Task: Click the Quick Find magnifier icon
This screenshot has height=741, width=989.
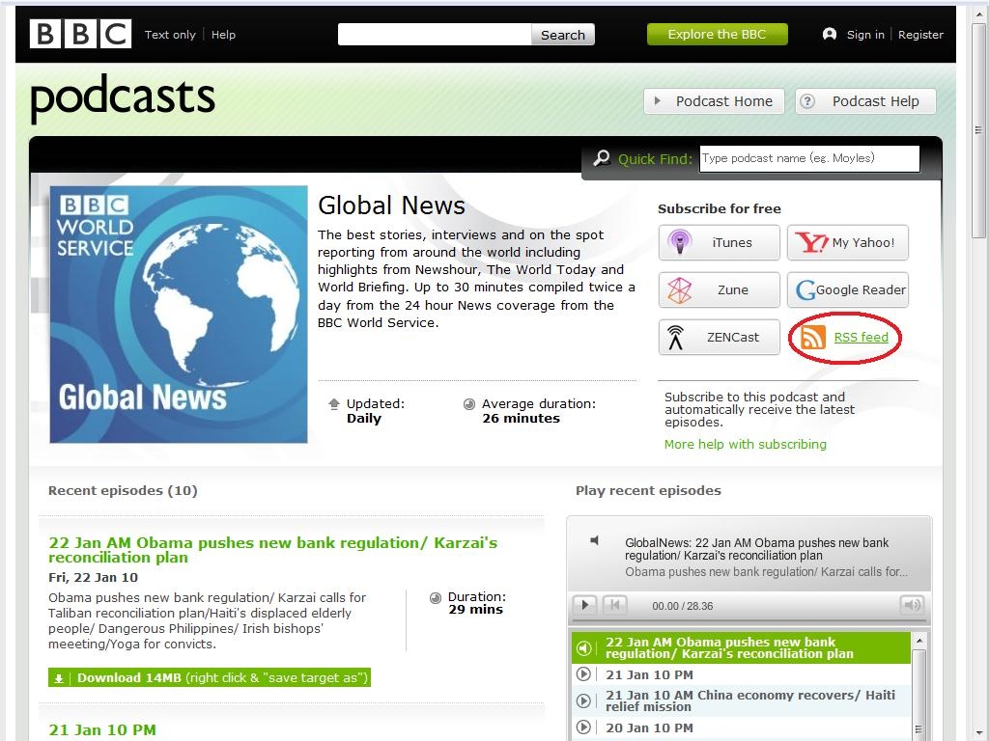Action: pos(602,157)
